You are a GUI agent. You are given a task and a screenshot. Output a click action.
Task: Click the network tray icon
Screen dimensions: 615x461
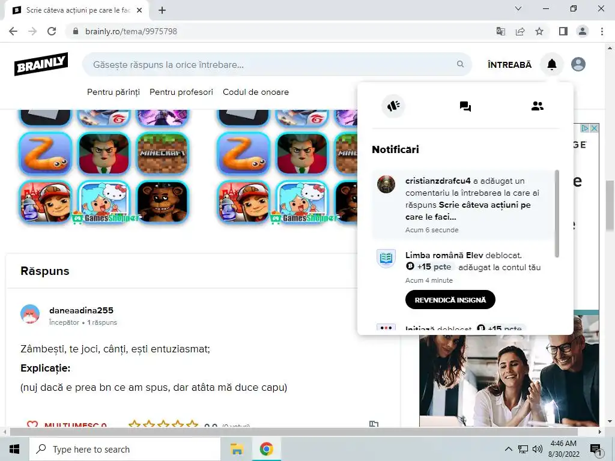point(523,449)
